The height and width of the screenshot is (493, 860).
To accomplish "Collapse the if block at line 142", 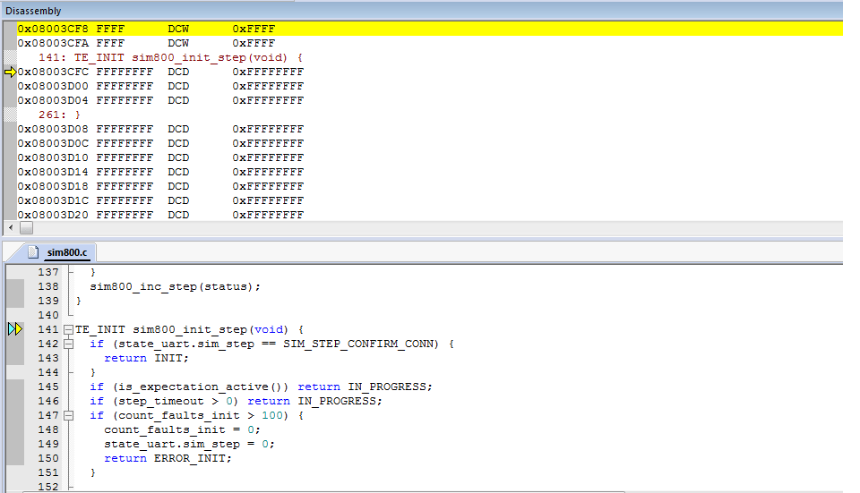I will (69, 344).
